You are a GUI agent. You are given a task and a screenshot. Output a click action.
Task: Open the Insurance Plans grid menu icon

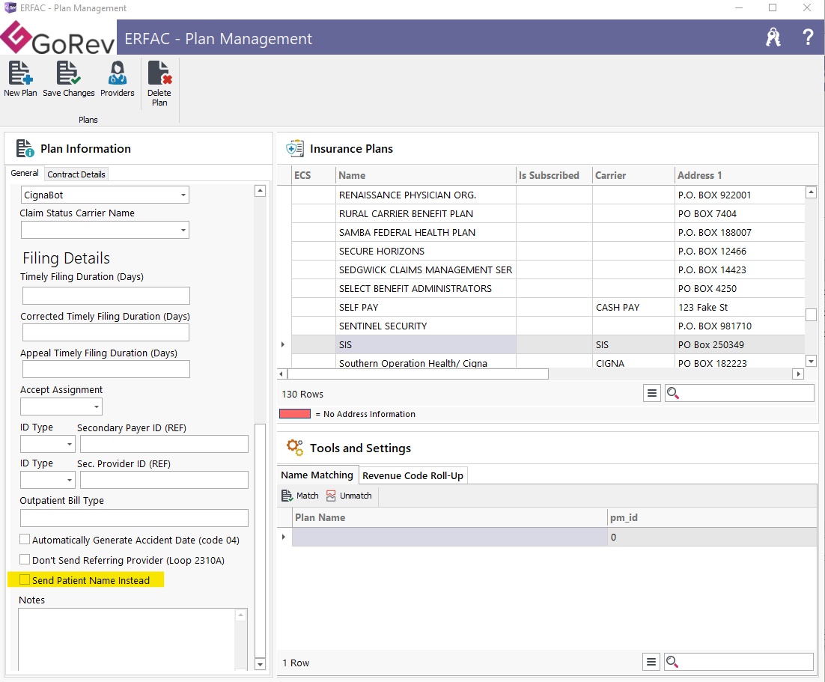point(652,393)
